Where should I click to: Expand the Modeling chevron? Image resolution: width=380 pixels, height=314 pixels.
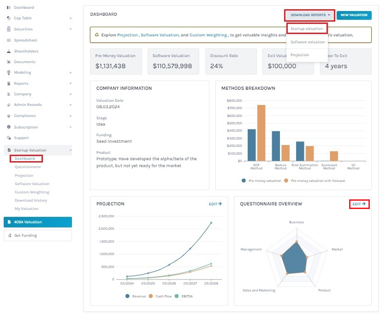coord(71,72)
